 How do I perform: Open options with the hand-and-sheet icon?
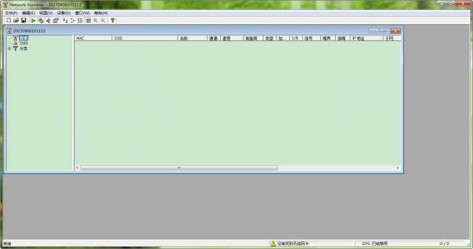[x=56, y=20]
